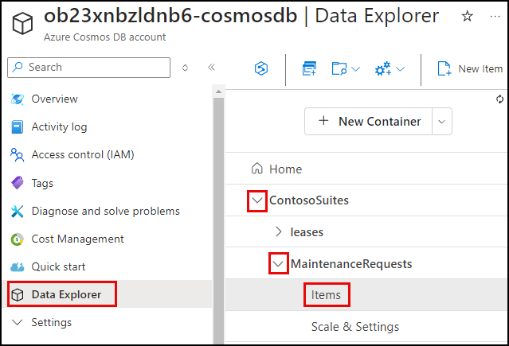Image resolution: width=509 pixels, height=346 pixels.
Task: Select the leases container
Action: (307, 231)
